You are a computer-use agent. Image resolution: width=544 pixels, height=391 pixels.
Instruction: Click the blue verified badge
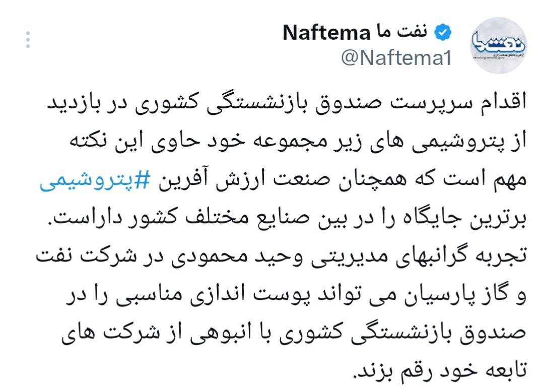point(443,32)
